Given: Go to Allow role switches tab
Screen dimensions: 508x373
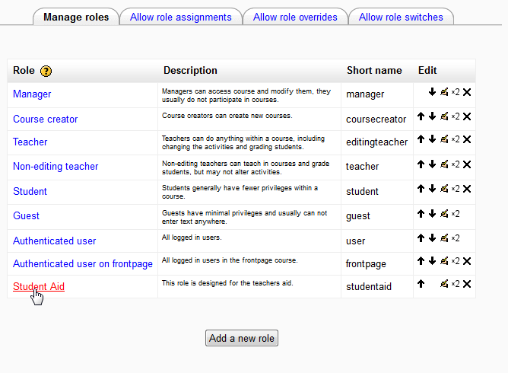Looking at the screenshot, I should (401, 17).
